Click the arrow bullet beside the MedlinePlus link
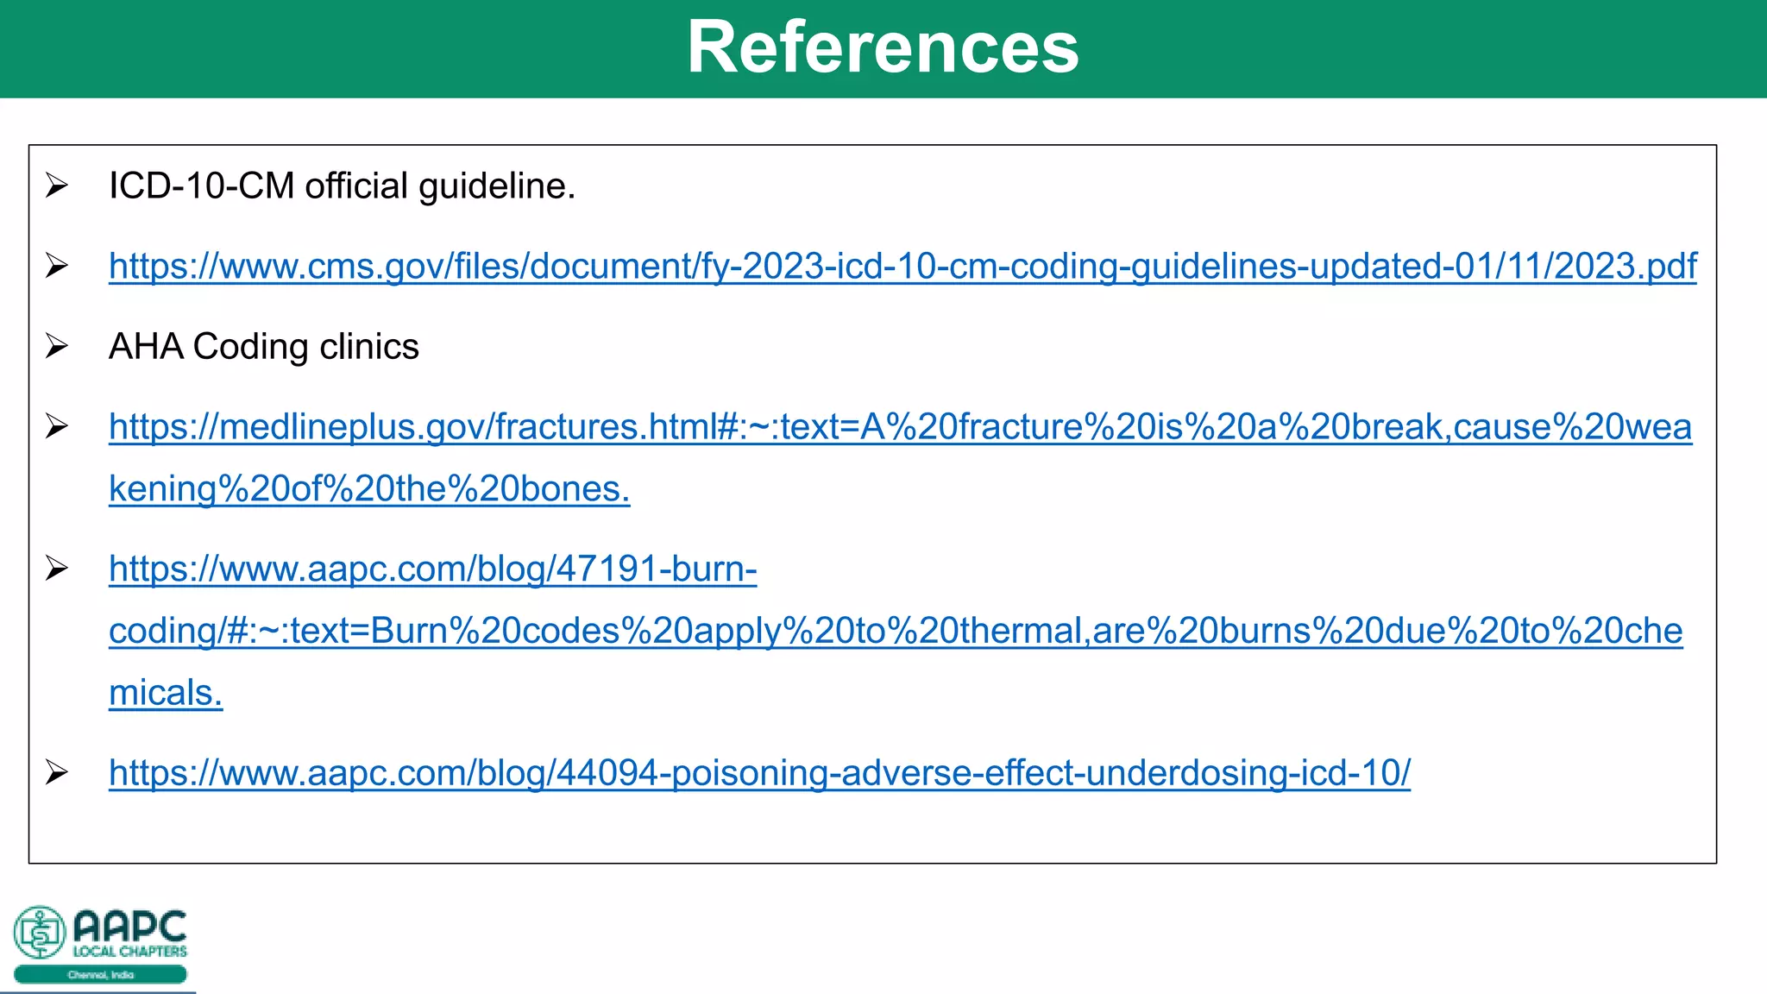 57,426
